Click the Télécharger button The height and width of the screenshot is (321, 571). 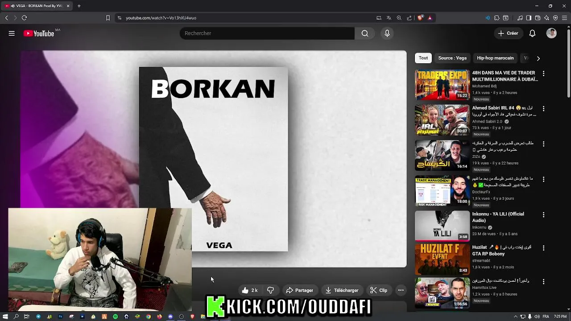click(x=342, y=290)
